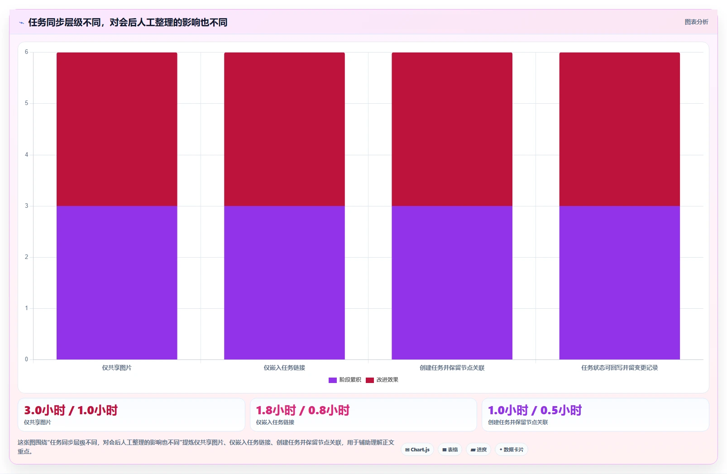Click the icon before the card title
Image resolution: width=727 pixels, height=474 pixels.
(x=21, y=23)
